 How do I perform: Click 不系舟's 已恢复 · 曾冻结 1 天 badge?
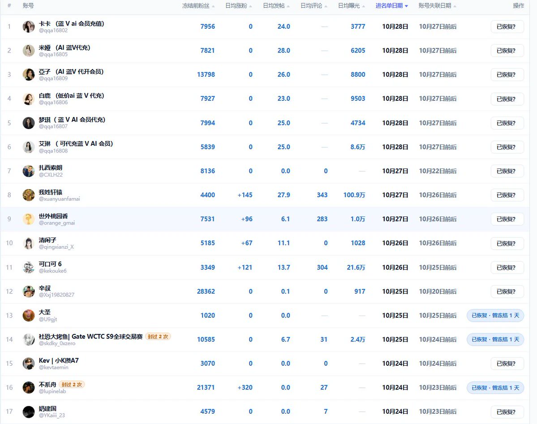495,388
